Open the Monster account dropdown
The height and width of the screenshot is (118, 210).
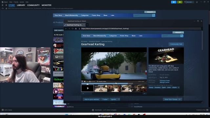pyautogui.click(x=190, y=2)
